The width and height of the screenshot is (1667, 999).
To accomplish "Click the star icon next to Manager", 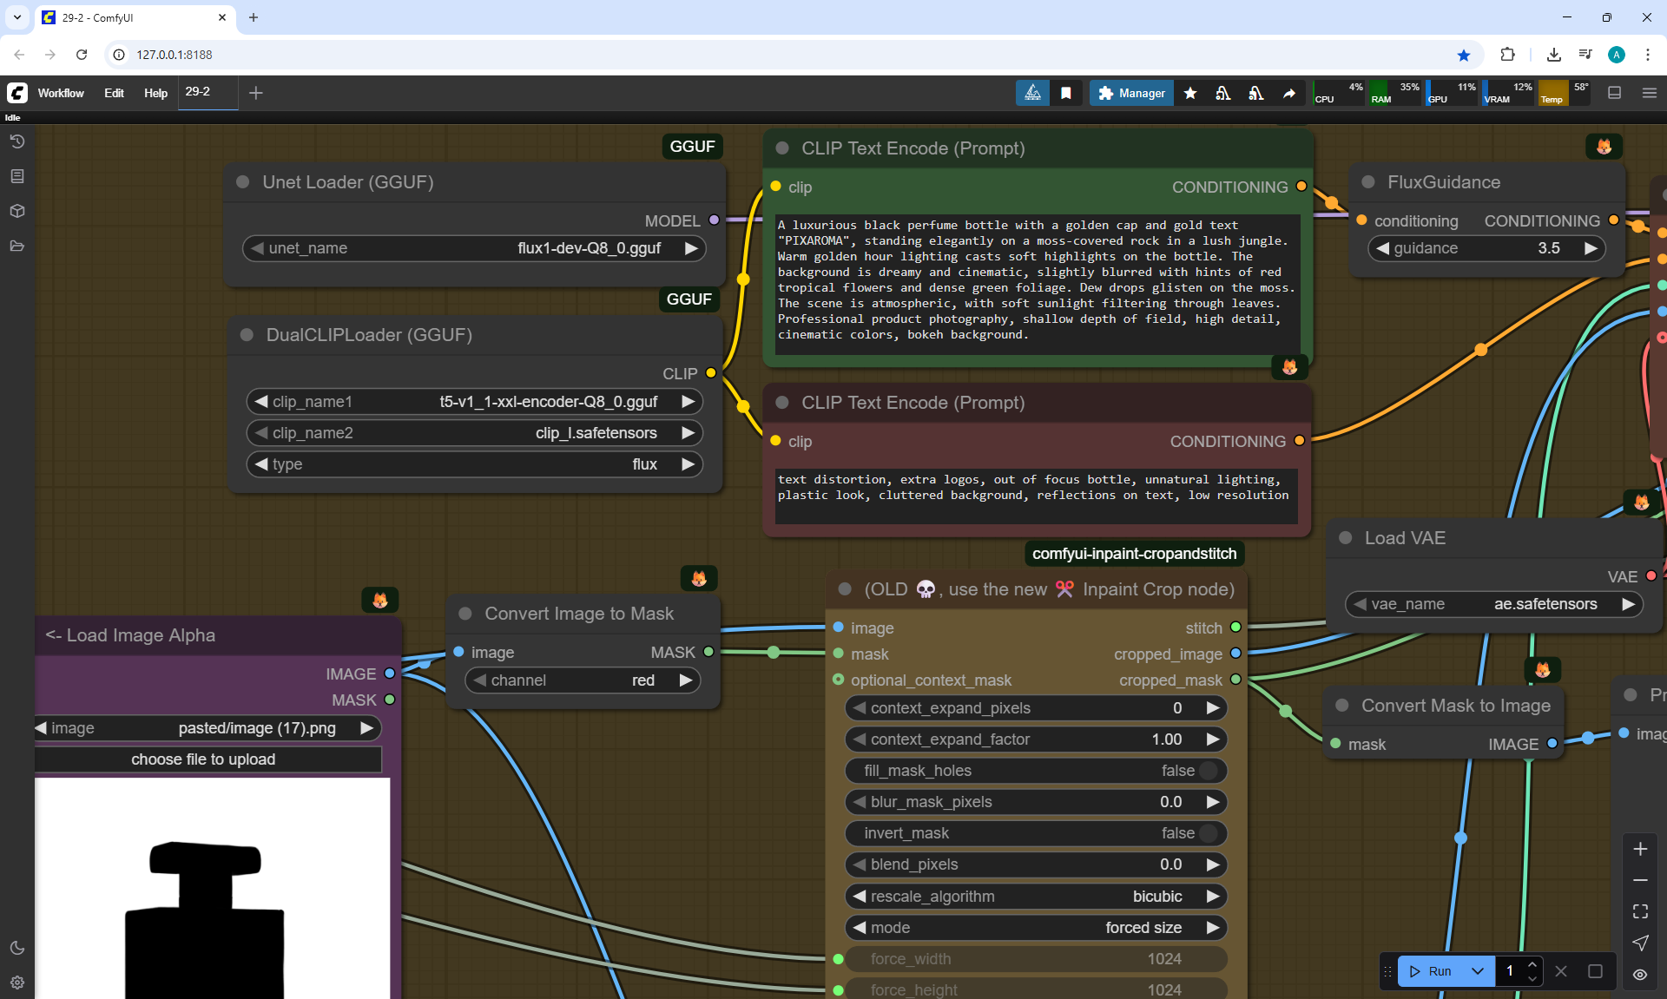I will point(1190,93).
